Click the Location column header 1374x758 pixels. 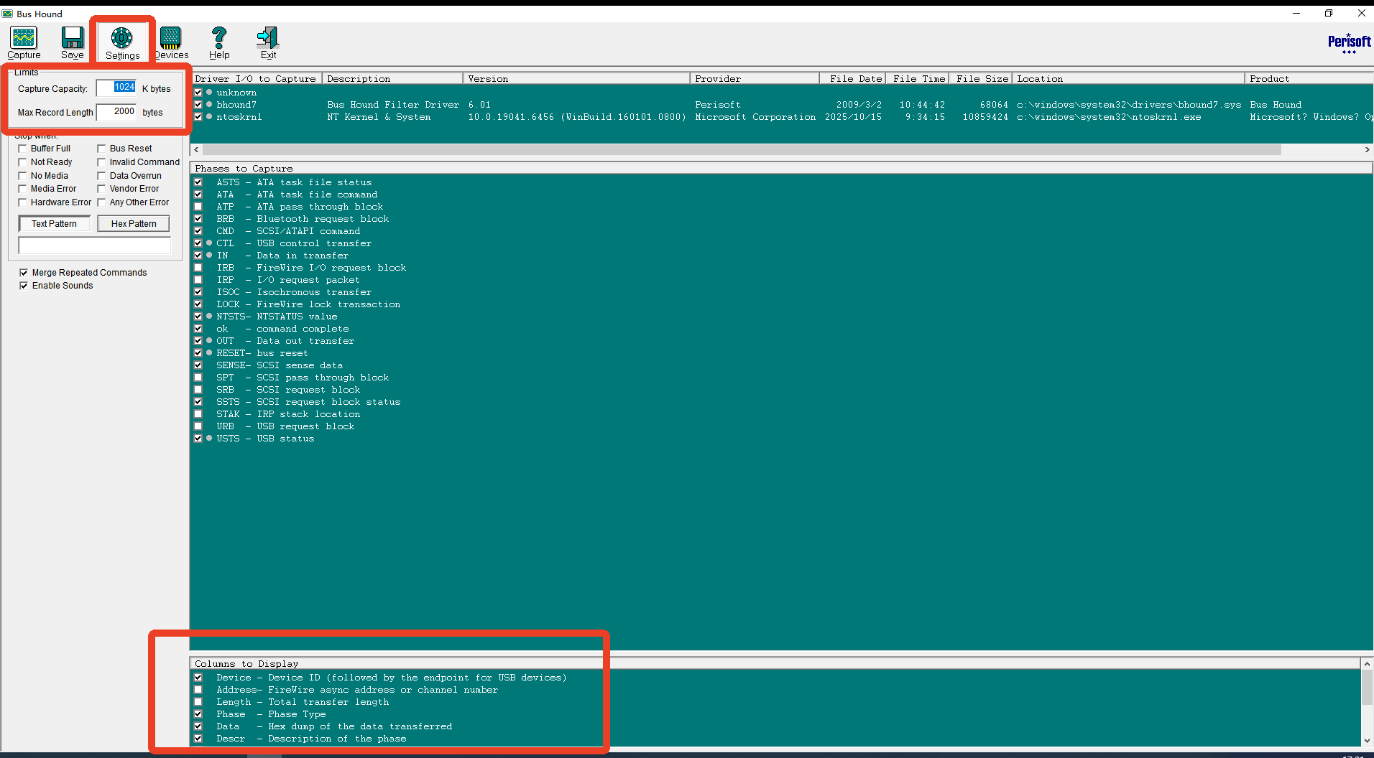pos(1128,79)
